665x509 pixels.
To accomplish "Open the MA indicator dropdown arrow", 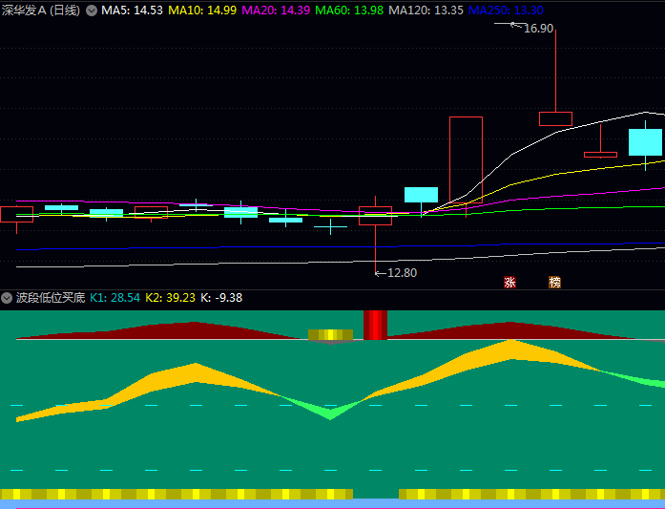I will [92, 11].
